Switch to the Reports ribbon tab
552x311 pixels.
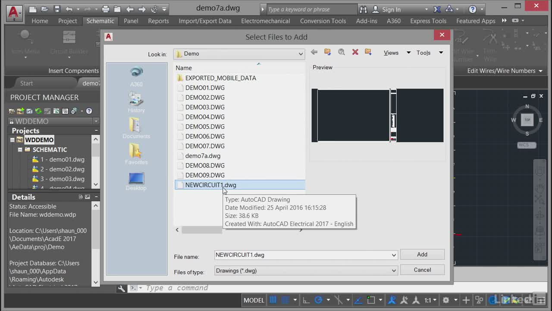[158, 21]
